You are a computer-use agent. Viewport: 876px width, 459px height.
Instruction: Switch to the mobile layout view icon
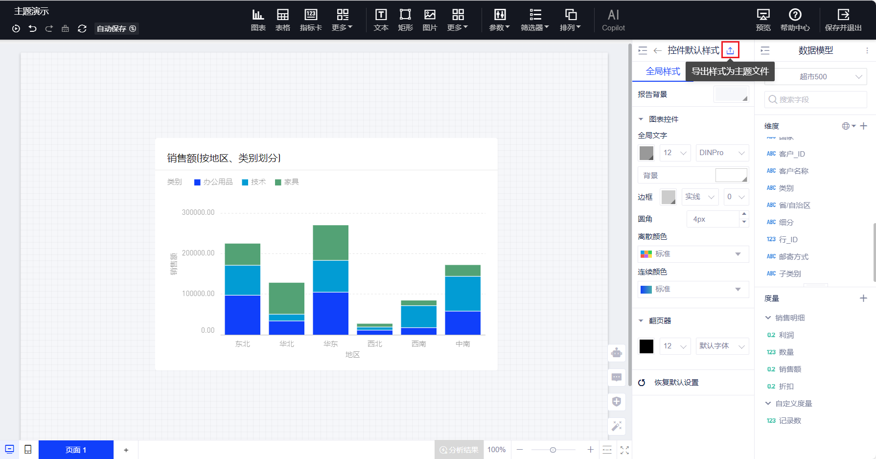click(28, 449)
